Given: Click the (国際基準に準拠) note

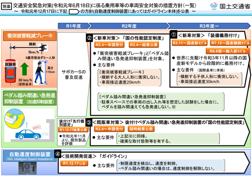Looking at the screenshot, I should pyautogui.click(x=211, y=70).
